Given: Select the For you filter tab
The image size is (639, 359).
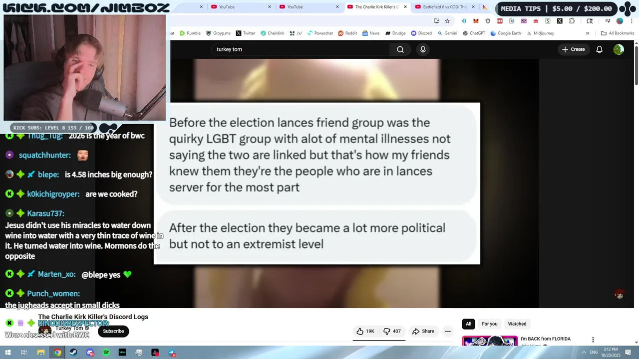Looking at the screenshot, I should [490, 324].
